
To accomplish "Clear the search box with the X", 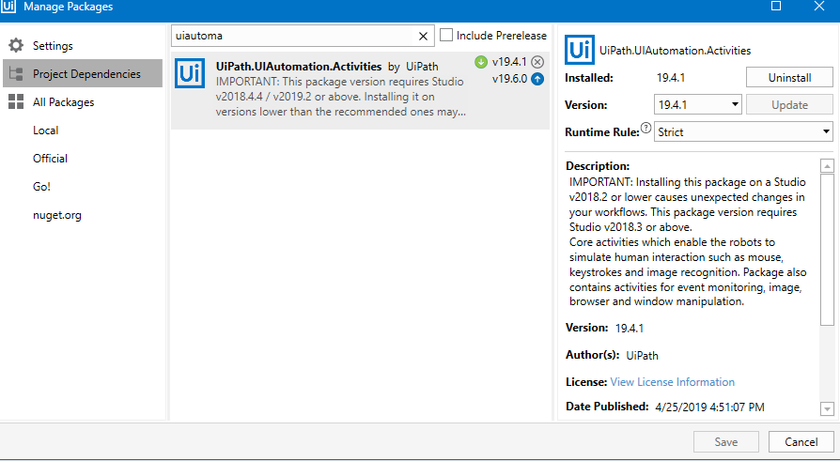I will coord(423,36).
